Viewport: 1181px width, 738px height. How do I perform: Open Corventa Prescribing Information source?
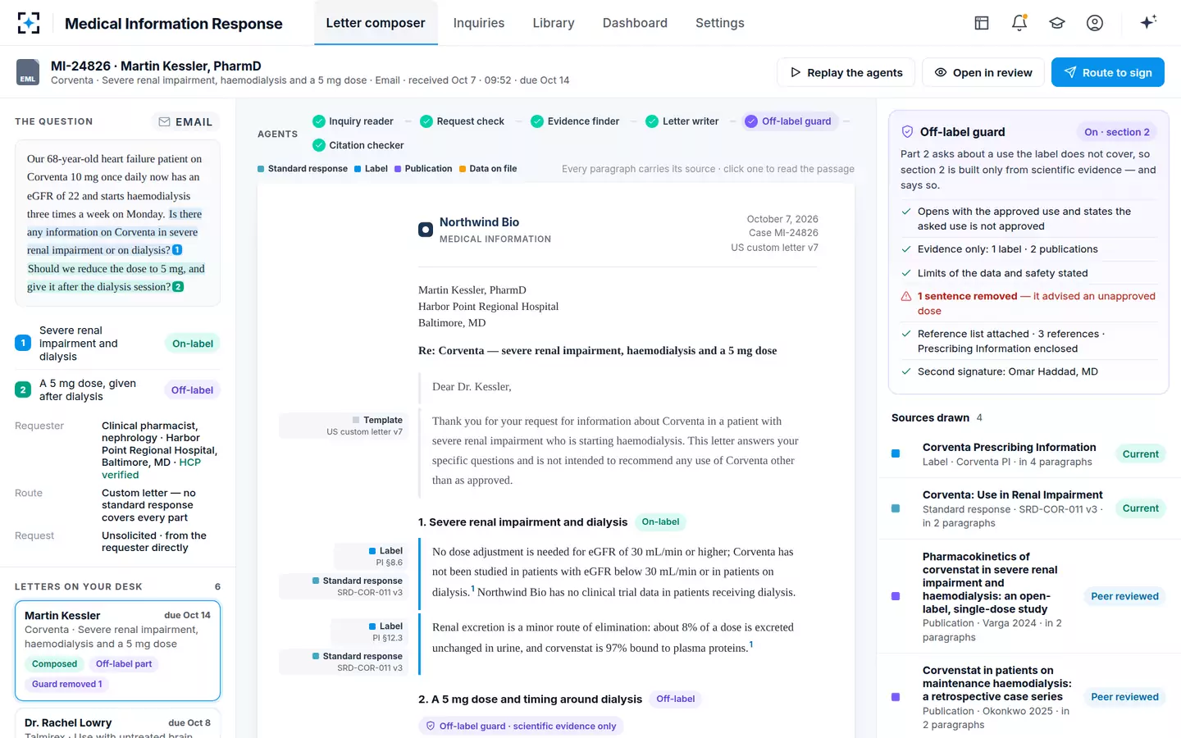click(x=1028, y=454)
